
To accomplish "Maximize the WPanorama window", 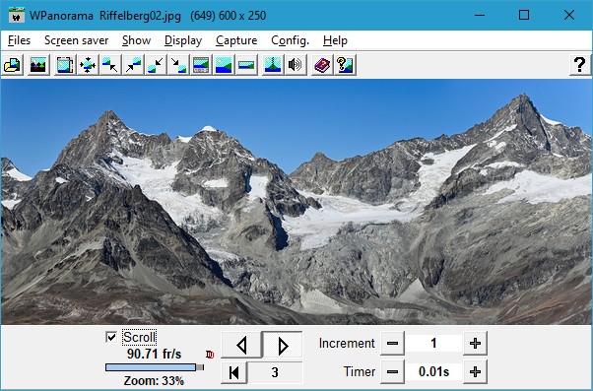I will 524,15.
